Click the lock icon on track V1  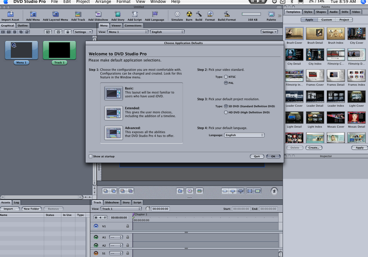pos(128,226)
